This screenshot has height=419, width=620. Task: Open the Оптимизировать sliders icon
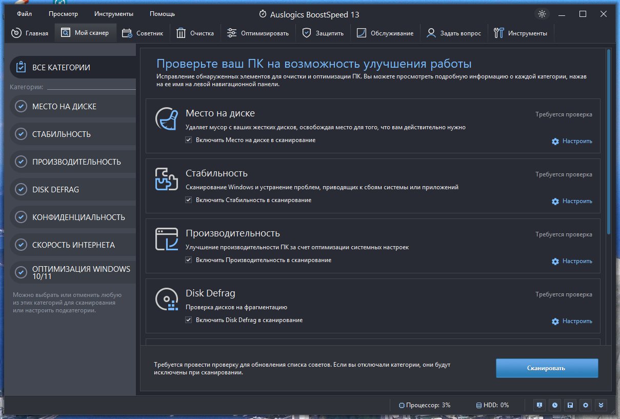pos(232,33)
